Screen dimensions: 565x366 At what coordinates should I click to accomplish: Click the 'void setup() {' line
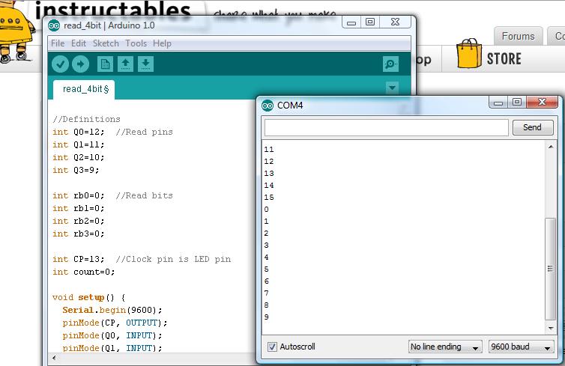pyautogui.click(x=88, y=298)
